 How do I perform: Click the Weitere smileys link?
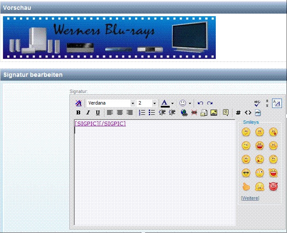pyautogui.click(x=250, y=198)
